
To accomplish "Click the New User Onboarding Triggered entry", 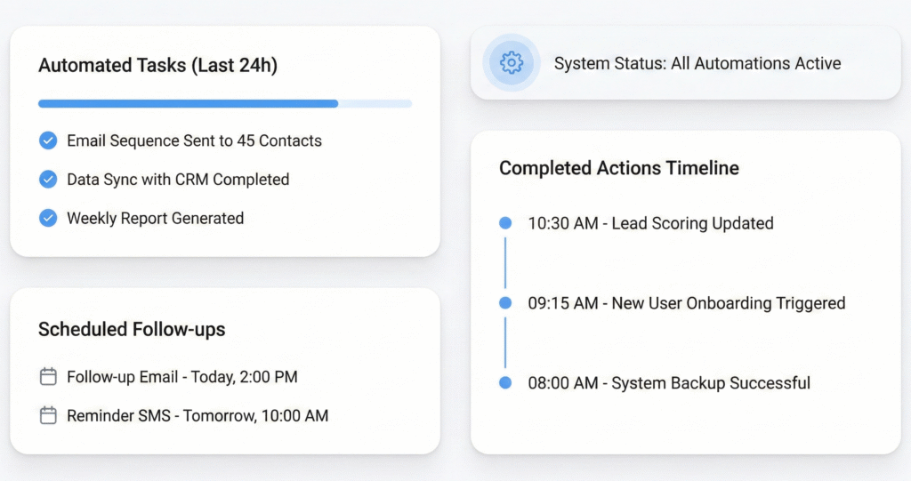I will [x=686, y=303].
